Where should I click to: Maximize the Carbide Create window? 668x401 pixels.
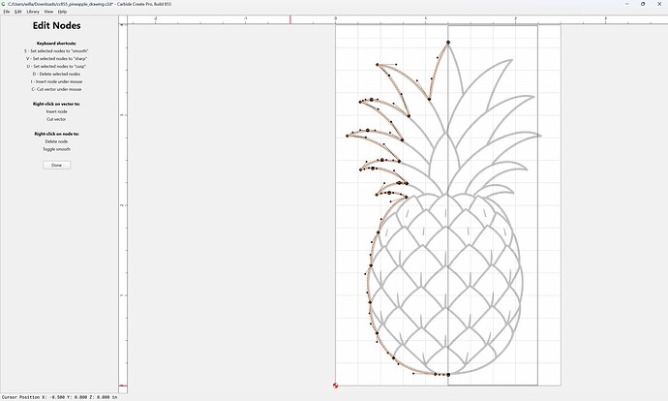[643, 4]
